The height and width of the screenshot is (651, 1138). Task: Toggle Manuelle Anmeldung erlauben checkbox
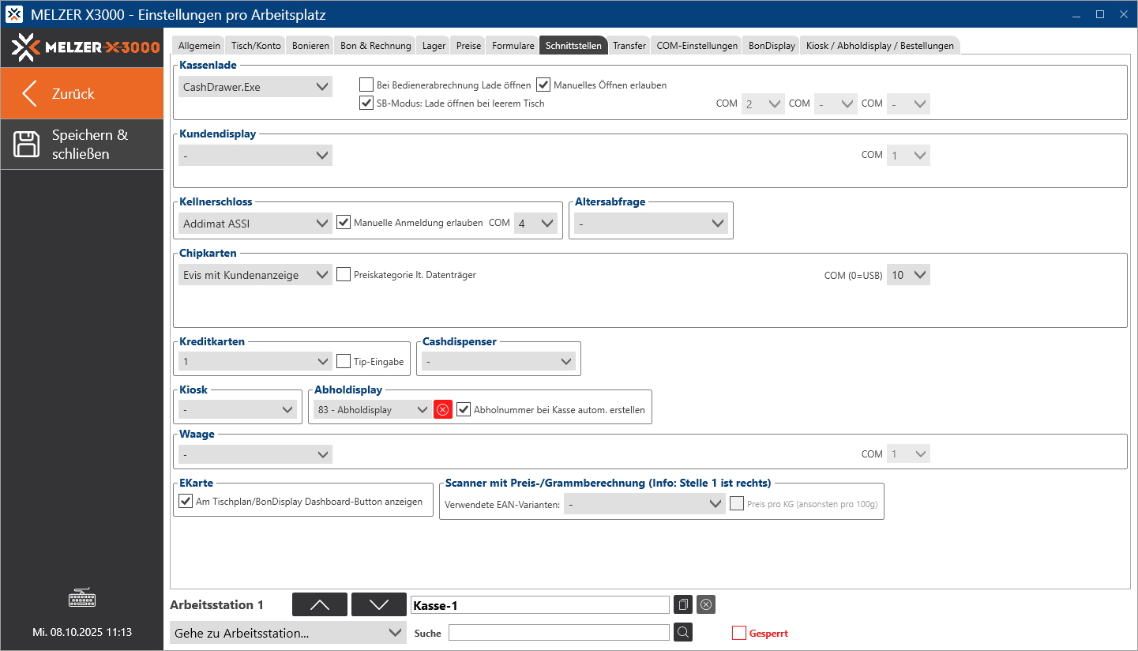(x=344, y=223)
